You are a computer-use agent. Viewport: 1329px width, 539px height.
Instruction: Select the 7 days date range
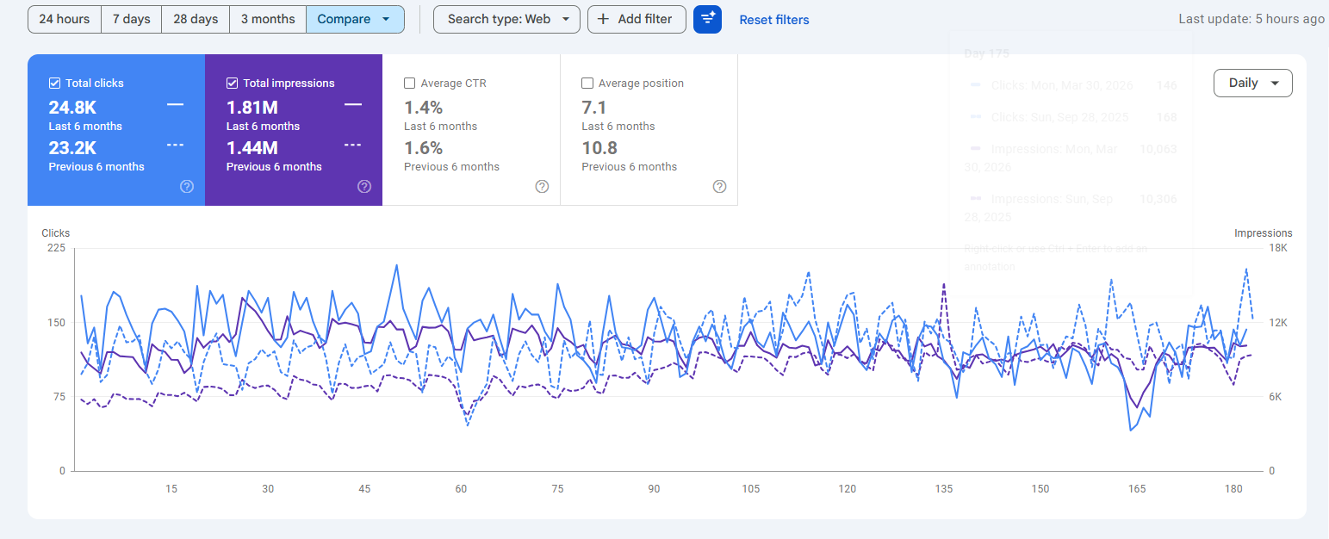pyautogui.click(x=132, y=19)
